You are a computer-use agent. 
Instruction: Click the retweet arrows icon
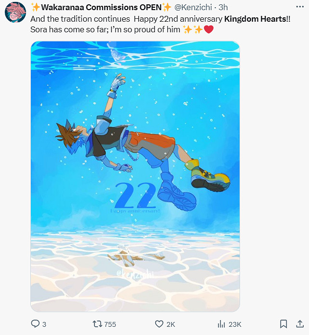pos(97,324)
